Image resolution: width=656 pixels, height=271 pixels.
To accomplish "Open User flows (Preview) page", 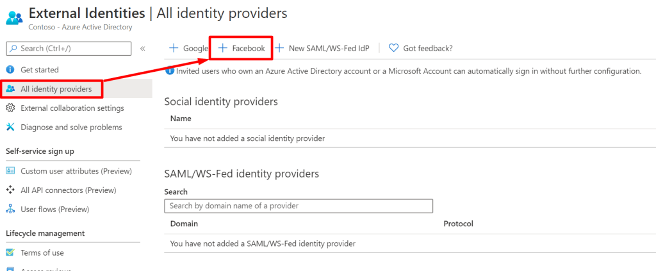I will pyautogui.click(x=54, y=209).
